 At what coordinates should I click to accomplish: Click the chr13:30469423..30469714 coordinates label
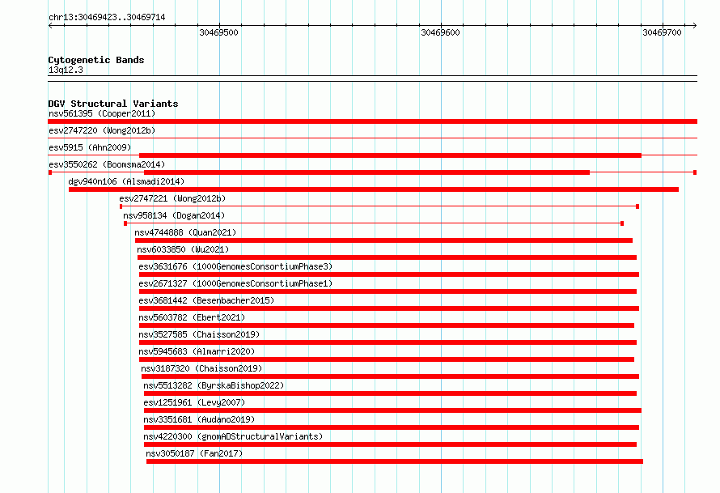pos(107,17)
